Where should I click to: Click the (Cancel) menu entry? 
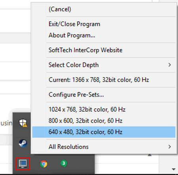click(x=104, y=9)
